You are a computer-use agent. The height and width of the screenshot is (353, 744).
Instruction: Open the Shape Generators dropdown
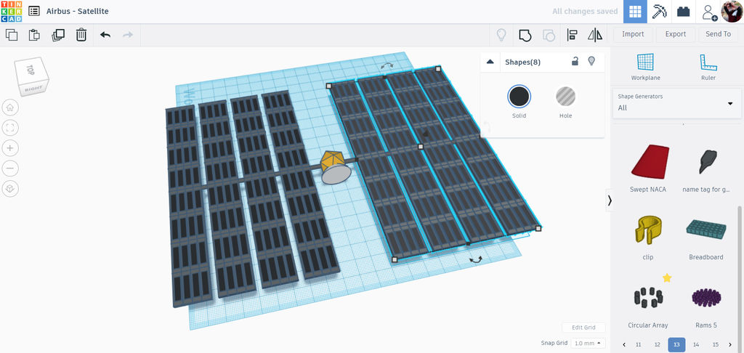676,102
